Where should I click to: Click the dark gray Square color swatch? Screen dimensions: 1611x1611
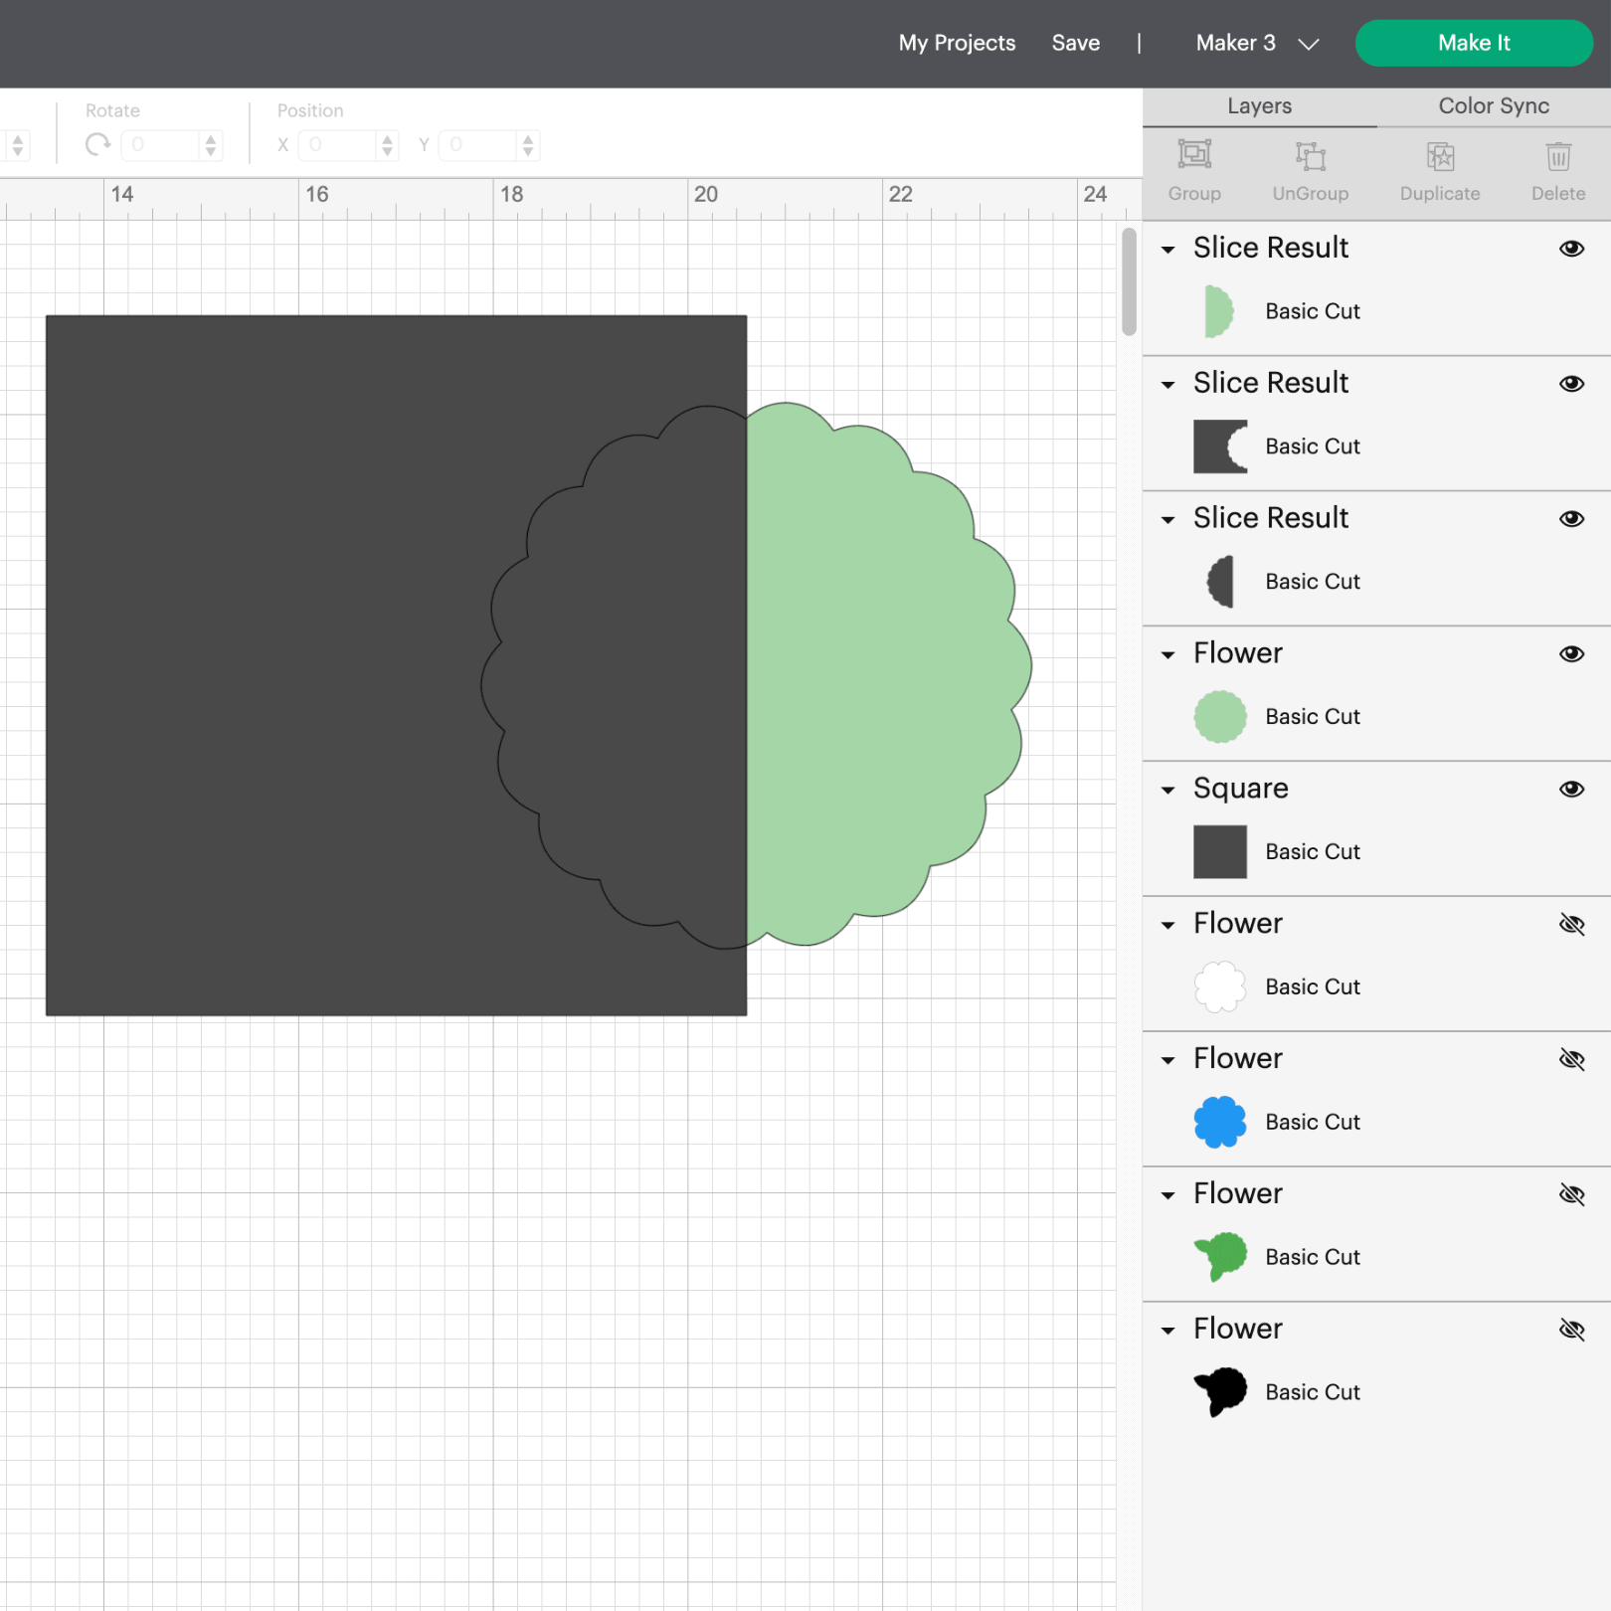tap(1219, 851)
